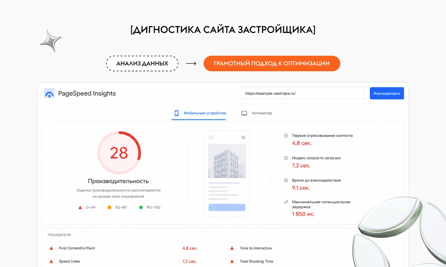The height and width of the screenshot is (267, 446).
Task: Focus the URL field with example-zastrojka.ru
Action: (302, 93)
